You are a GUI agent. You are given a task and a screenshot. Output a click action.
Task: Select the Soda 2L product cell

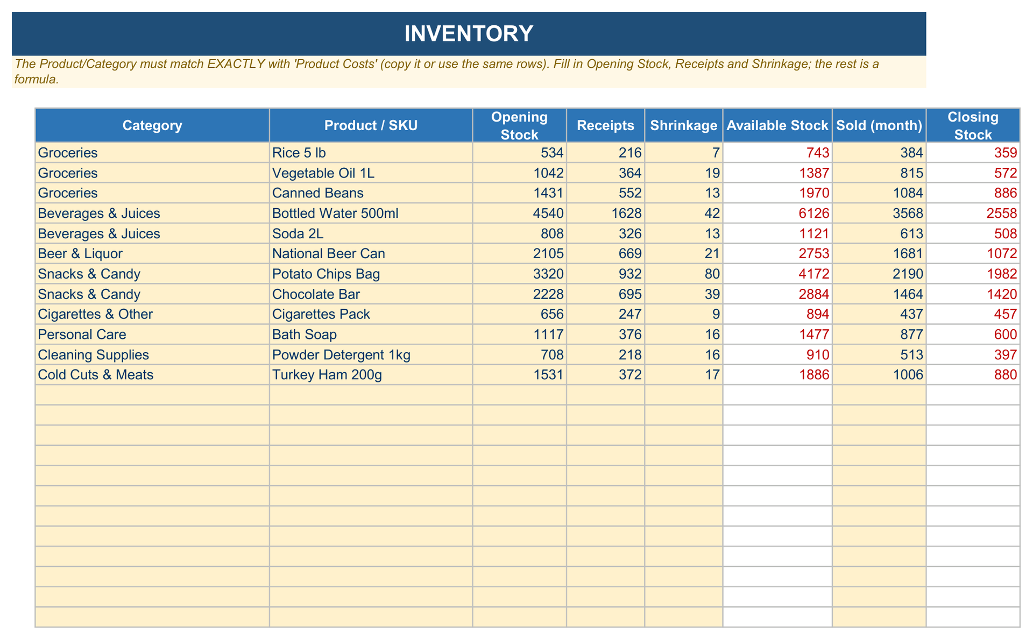[371, 233]
